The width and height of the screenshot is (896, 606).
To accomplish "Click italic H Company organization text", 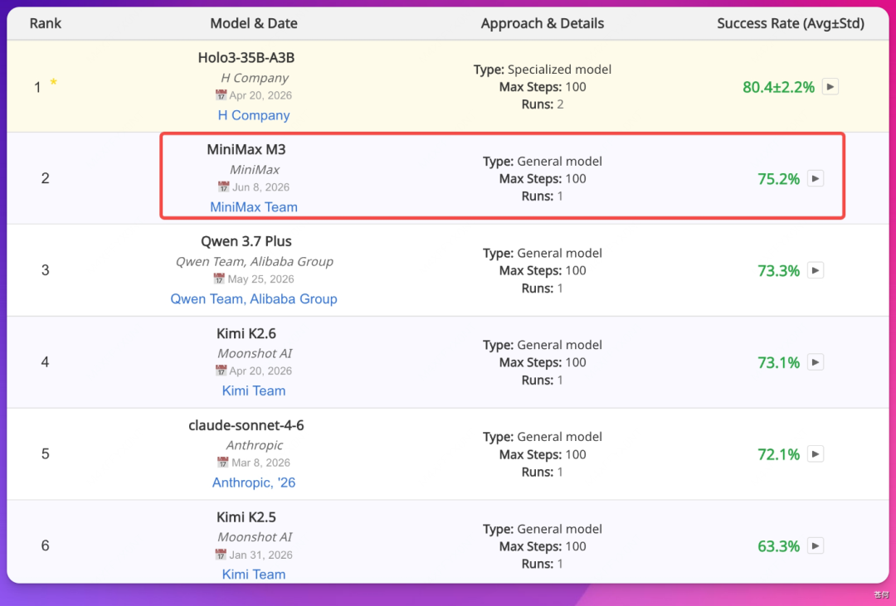I will click(255, 78).
